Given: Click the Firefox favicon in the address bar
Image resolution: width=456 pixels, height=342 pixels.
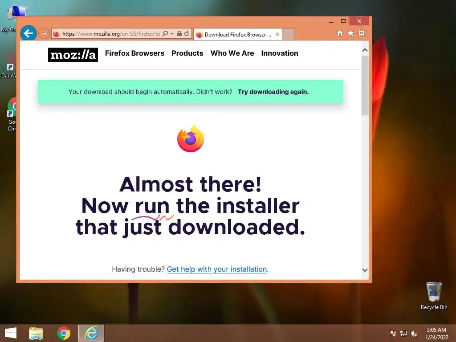Looking at the screenshot, I should pos(57,34).
